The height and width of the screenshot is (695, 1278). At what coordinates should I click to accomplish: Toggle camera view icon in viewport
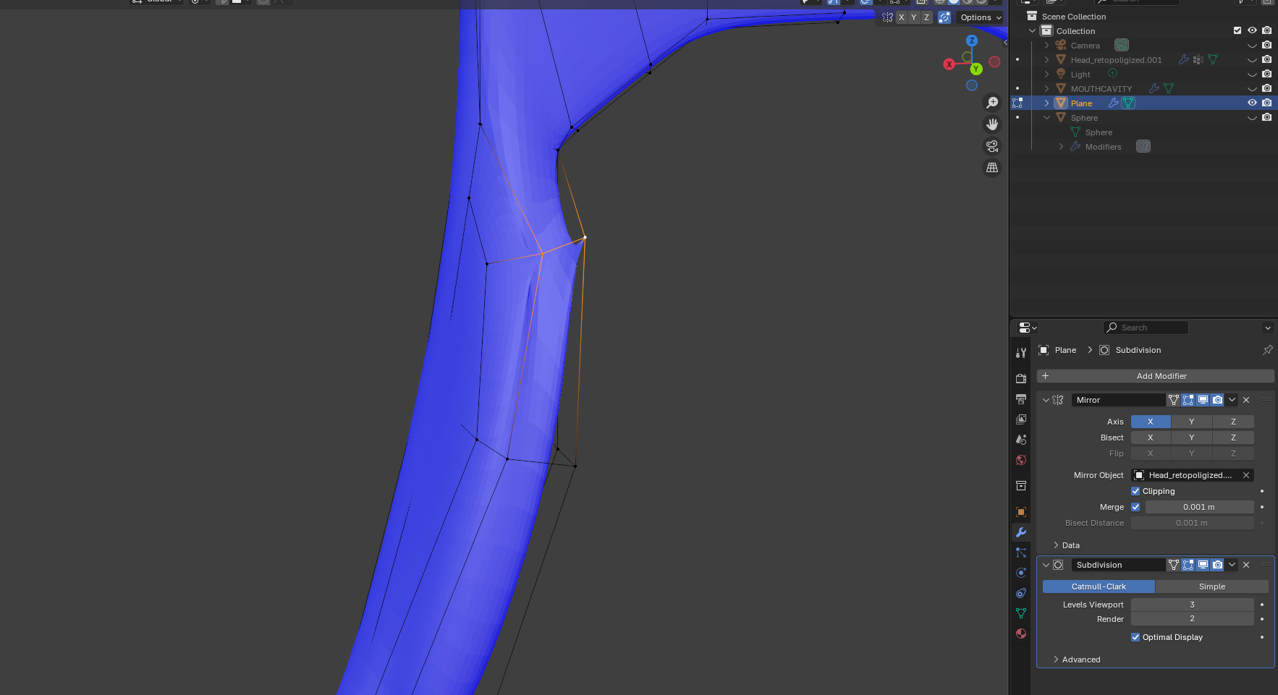coord(992,146)
